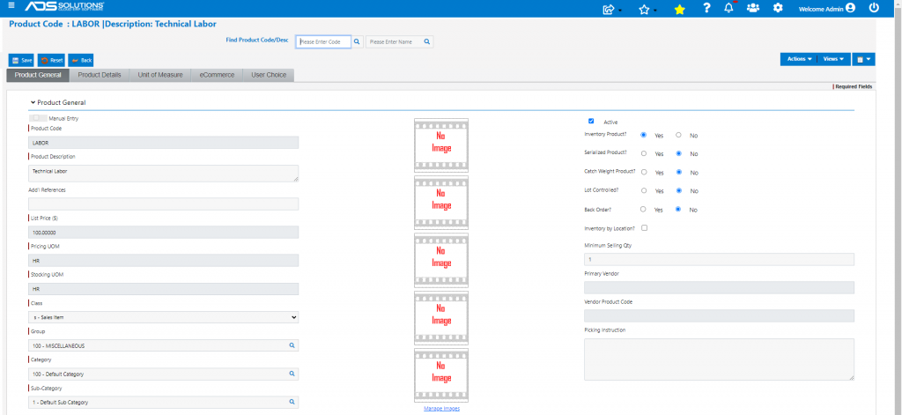Reset the product form
Screen dimensions: 902x415
point(51,60)
